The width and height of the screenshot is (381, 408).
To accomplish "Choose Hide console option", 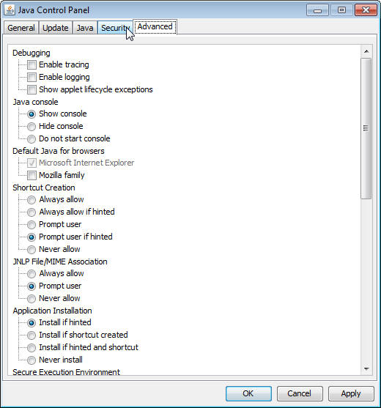I will 32,127.
